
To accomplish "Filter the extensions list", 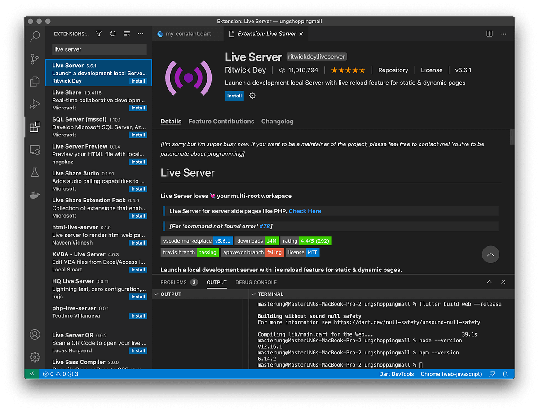I will (x=99, y=33).
